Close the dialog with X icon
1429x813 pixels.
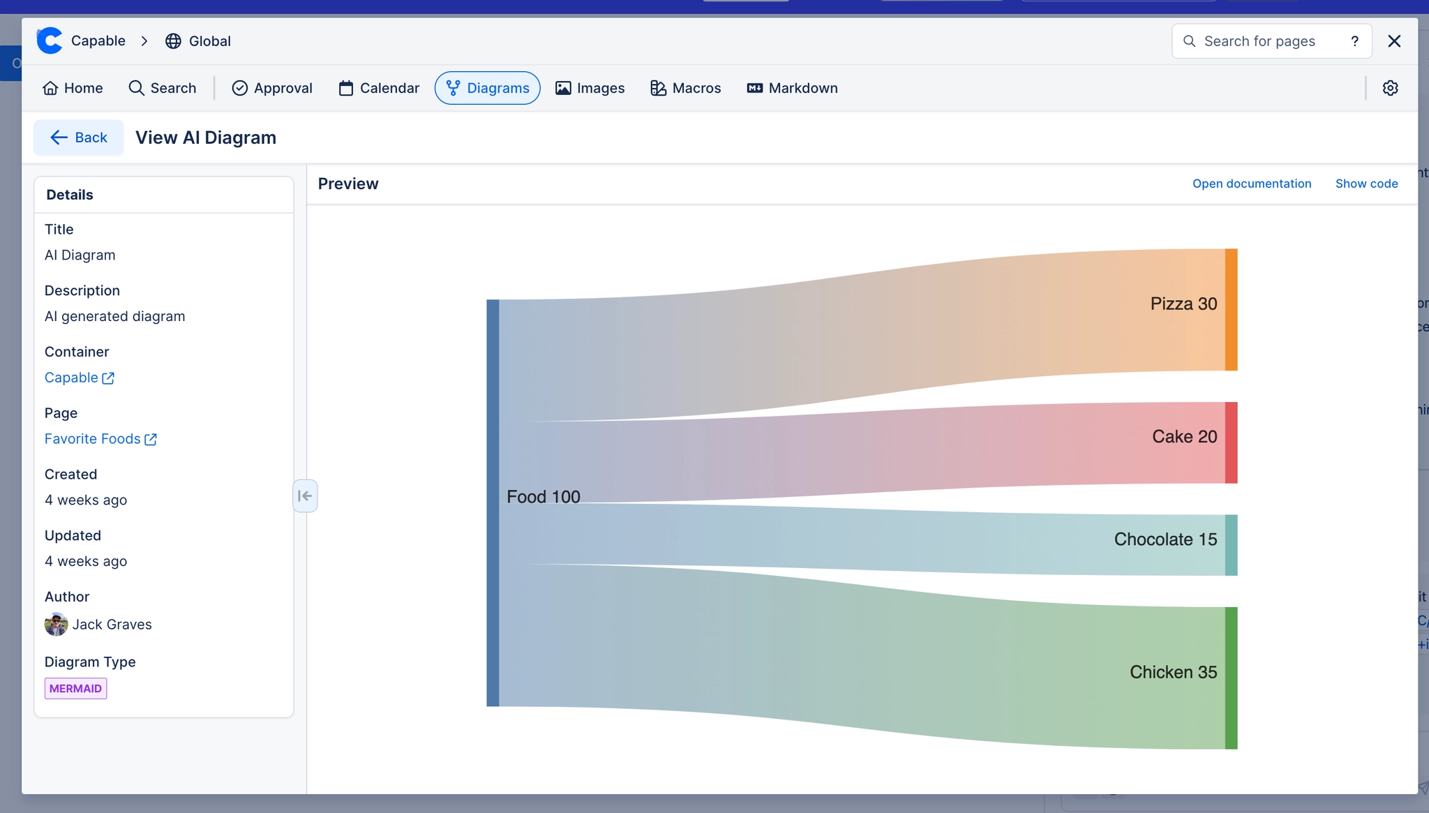point(1394,41)
